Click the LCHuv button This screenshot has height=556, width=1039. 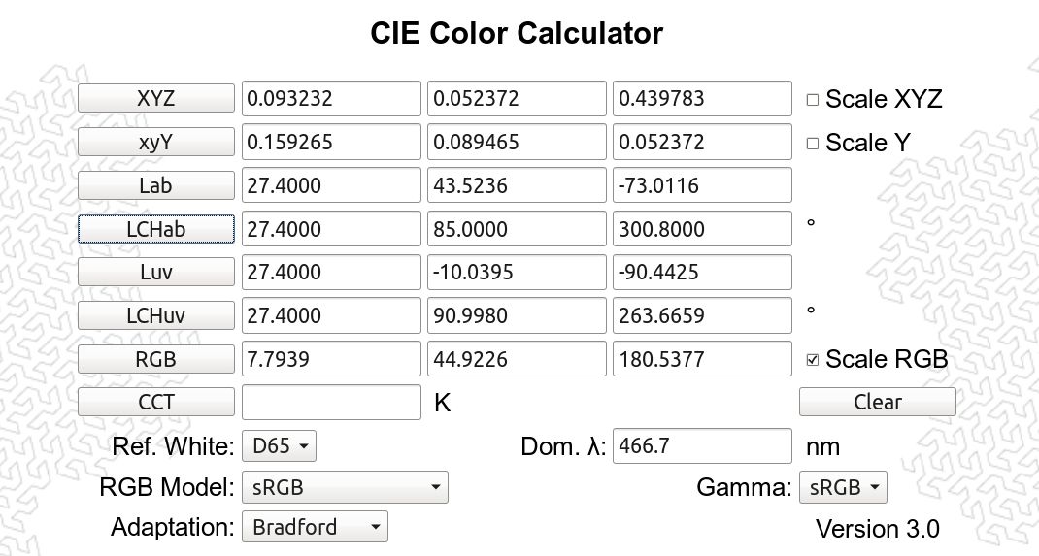tap(155, 315)
